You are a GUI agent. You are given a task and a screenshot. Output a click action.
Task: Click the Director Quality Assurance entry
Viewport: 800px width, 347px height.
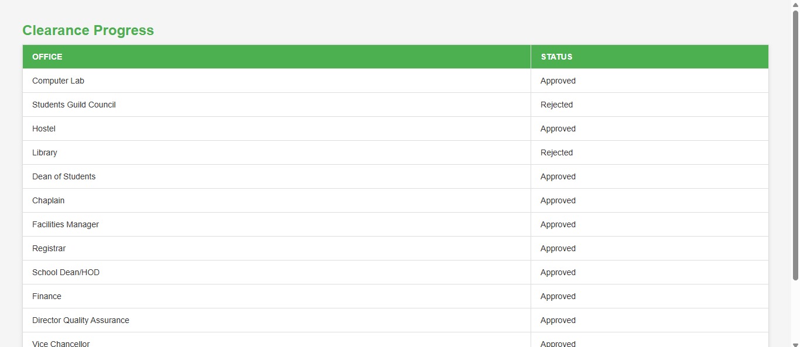[x=81, y=320]
